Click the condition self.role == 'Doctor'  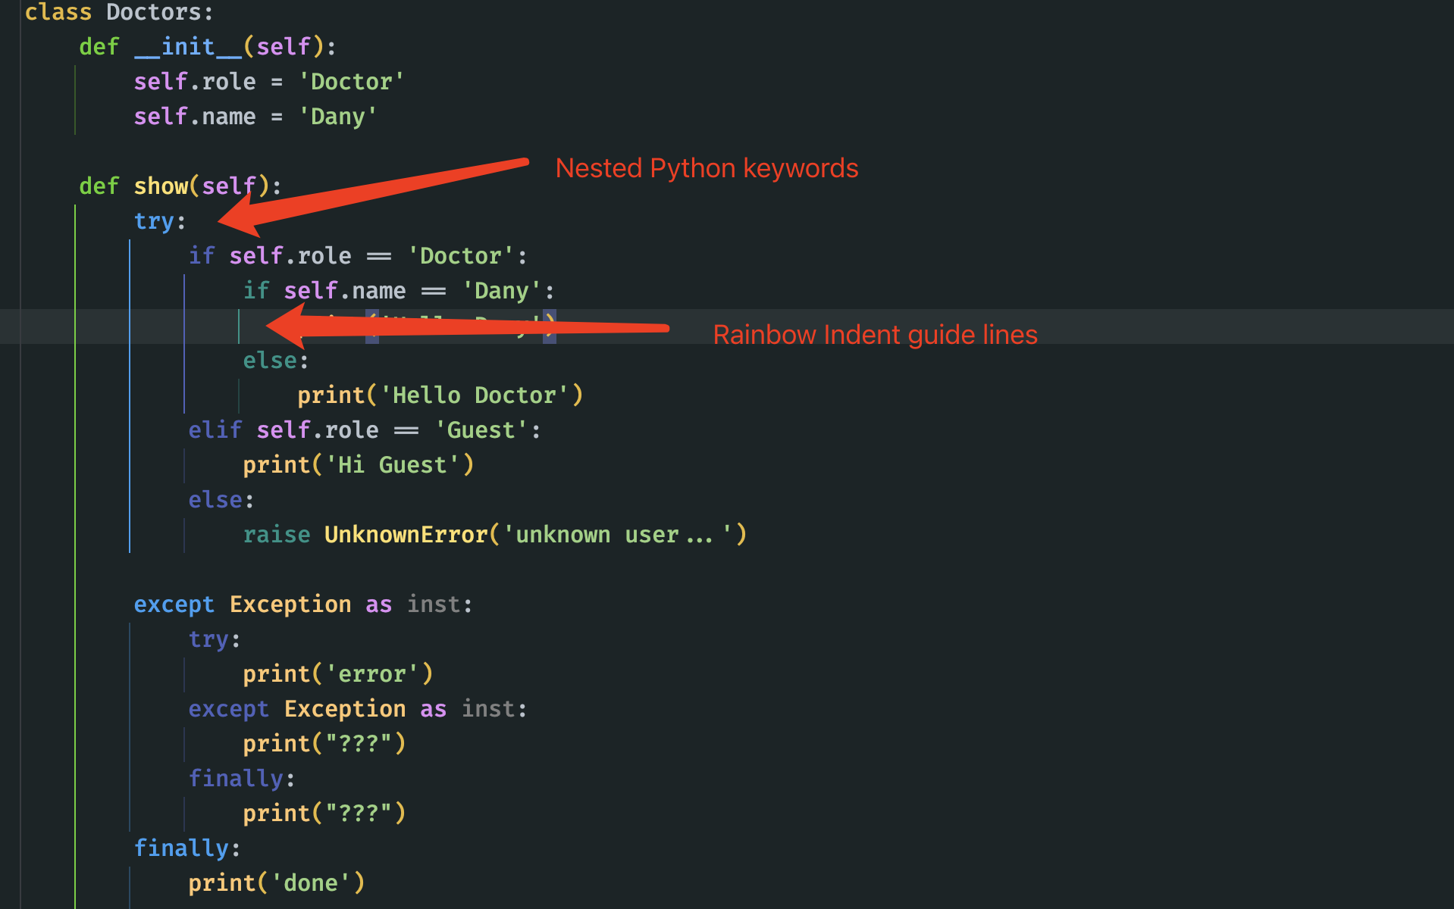pos(356,255)
